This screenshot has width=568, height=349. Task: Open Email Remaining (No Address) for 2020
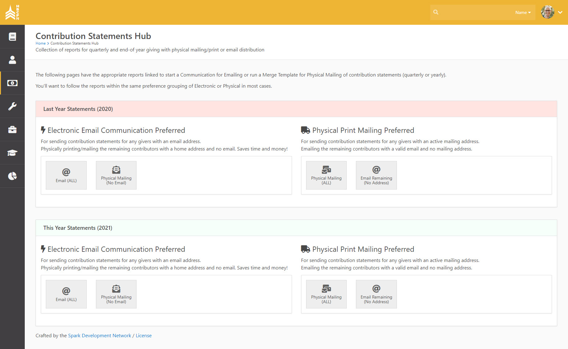tap(376, 175)
